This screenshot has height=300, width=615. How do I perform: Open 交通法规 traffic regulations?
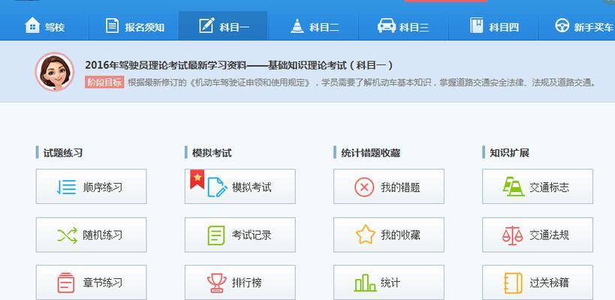click(x=538, y=235)
